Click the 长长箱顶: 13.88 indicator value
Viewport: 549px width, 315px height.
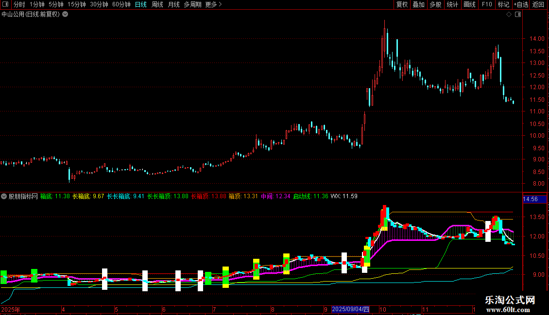click(168, 196)
